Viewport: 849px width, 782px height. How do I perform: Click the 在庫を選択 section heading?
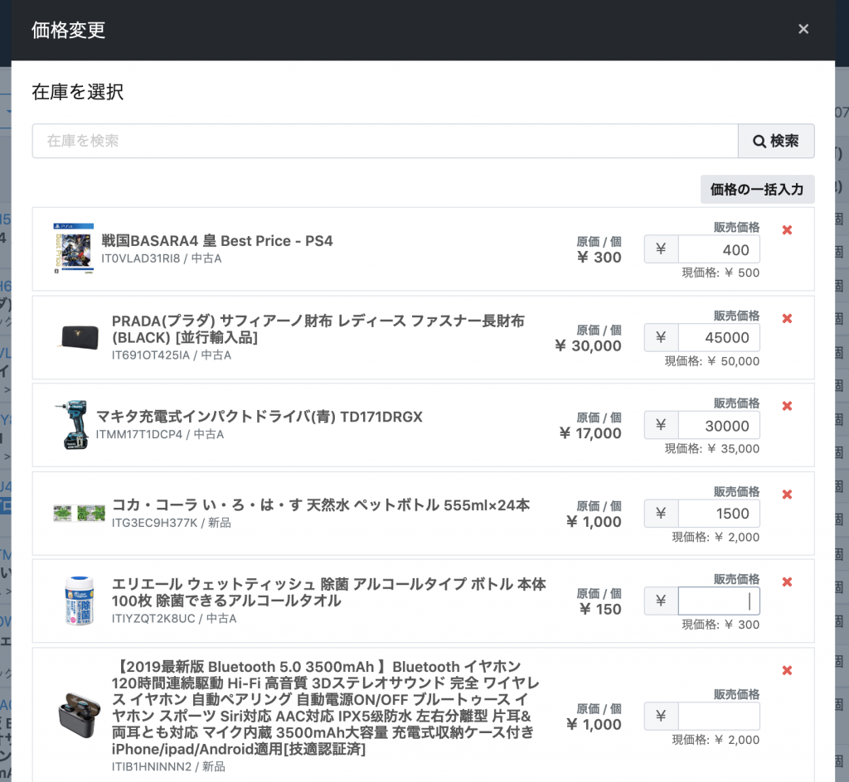(77, 92)
